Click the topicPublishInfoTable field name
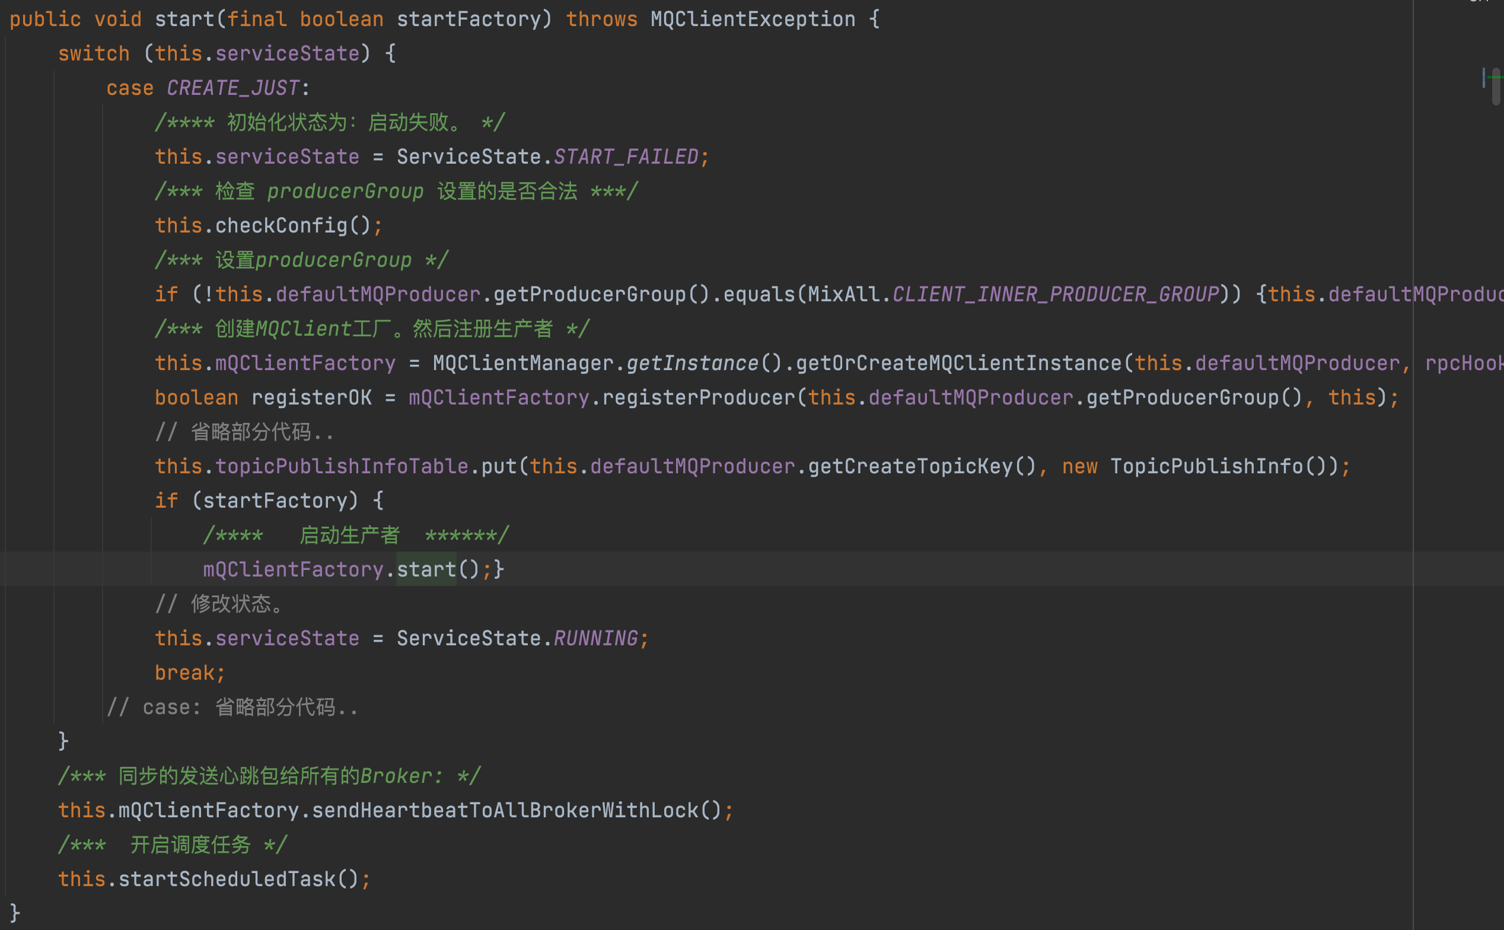 point(341,466)
